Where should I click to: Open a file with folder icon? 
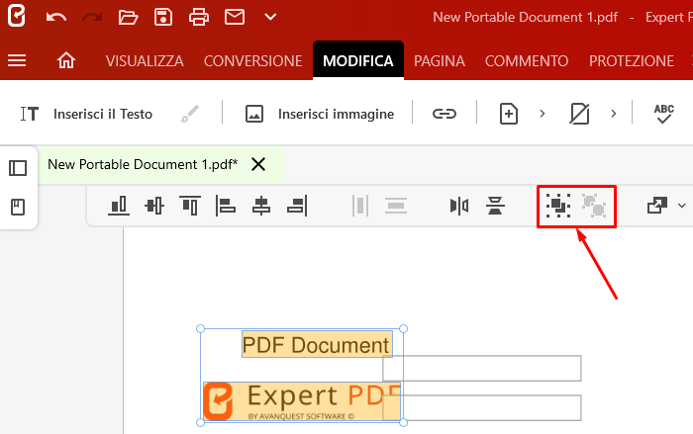(x=128, y=18)
